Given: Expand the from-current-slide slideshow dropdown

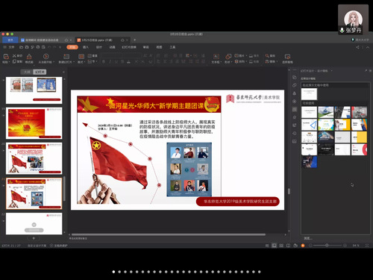Looking at the screenshot, I should tap(54, 62).
